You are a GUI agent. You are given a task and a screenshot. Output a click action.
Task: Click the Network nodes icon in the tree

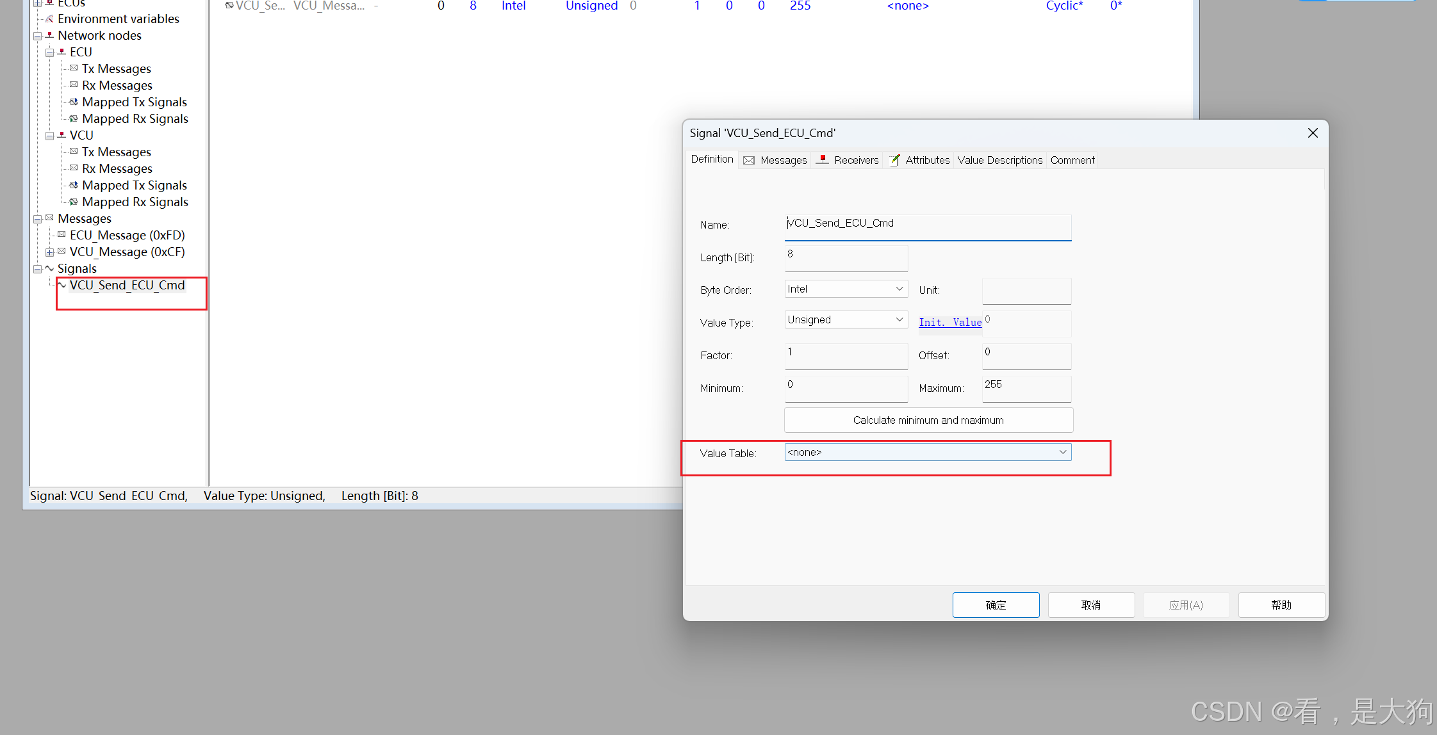coord(49,36)
